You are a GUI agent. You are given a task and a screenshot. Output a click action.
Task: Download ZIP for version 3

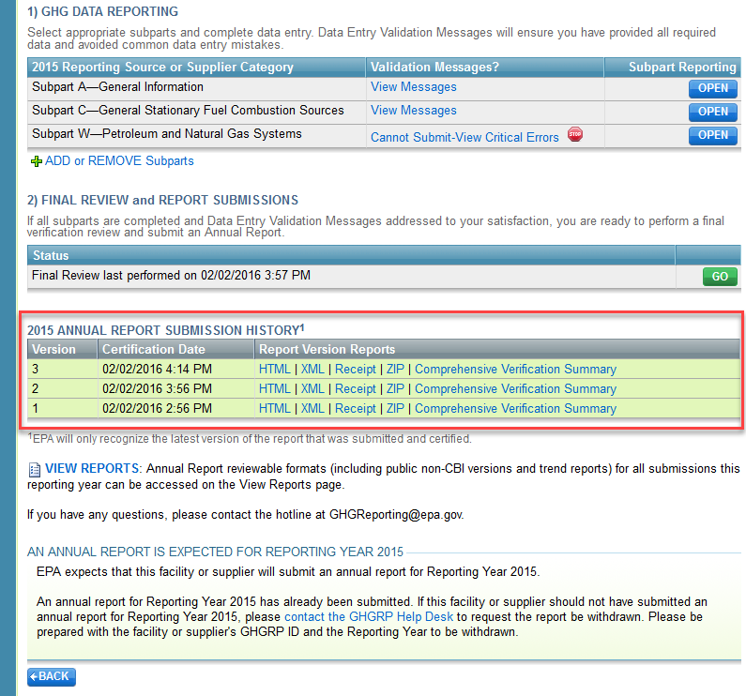[395, 370]
